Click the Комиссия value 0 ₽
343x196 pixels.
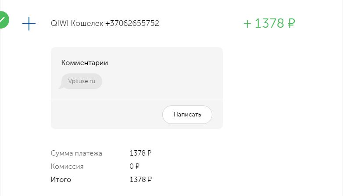click(134, 167)
